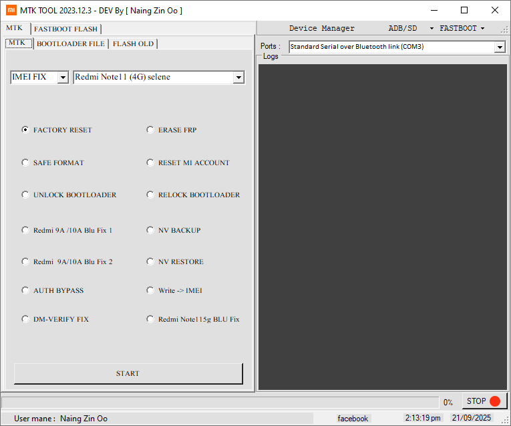Switch to the FLASH OLD tab
This screenshot has height=426, width=511.
[133, 43]
